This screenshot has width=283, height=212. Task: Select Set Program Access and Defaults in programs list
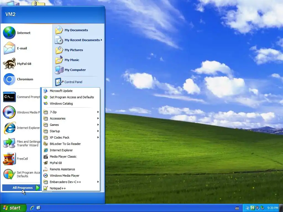pos(71,97)
